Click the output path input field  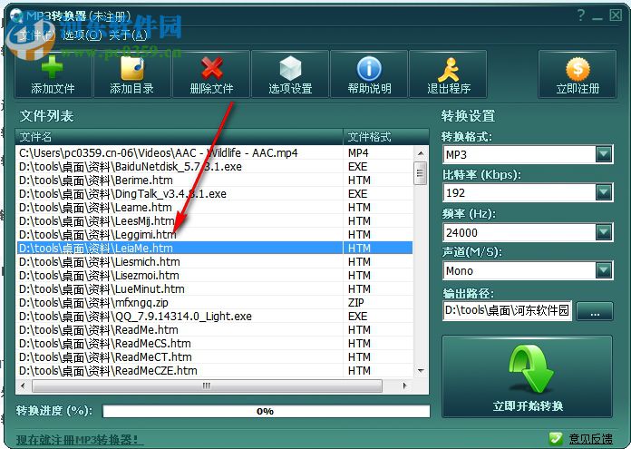tap(507, 311)
